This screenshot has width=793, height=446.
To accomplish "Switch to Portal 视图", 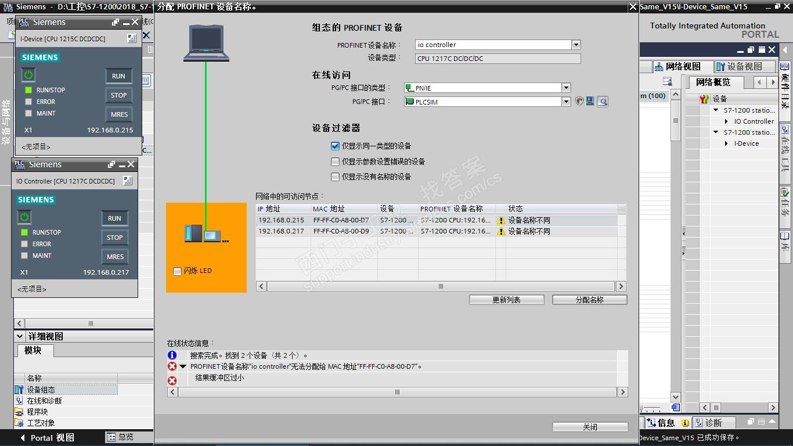I will point(48,438).
